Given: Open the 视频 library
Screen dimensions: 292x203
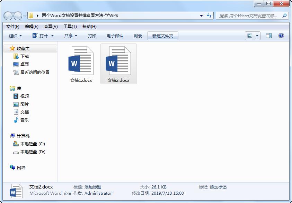Looking at the screenshot, I should [24, 96].
